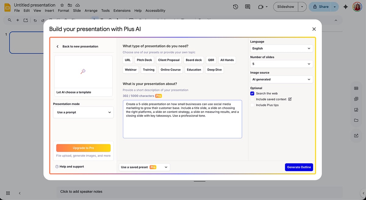Collapse the filmstrip arrow icon
The image size is (366, 200).
point(20,193)
